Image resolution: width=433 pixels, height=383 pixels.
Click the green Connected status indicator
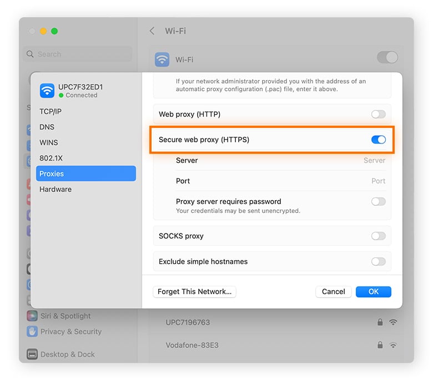point(61,96)
